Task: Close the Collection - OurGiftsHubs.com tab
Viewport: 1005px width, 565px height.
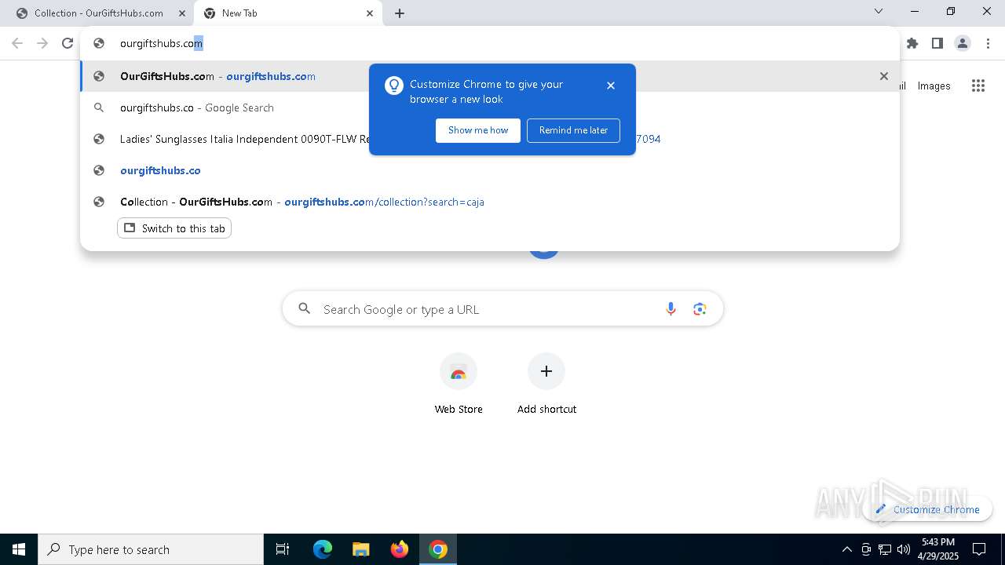Action: [181, 13]
